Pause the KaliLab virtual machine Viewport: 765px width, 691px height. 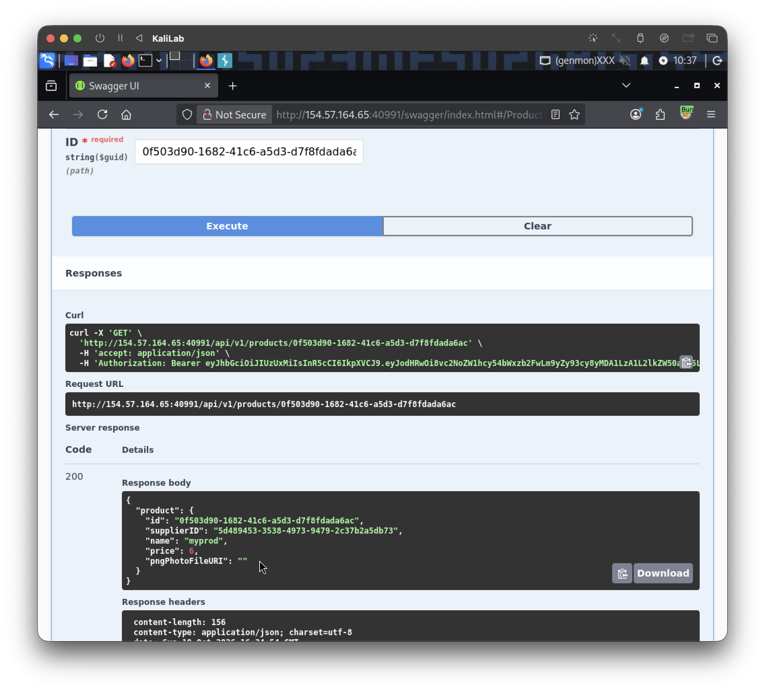click(120, 38)
